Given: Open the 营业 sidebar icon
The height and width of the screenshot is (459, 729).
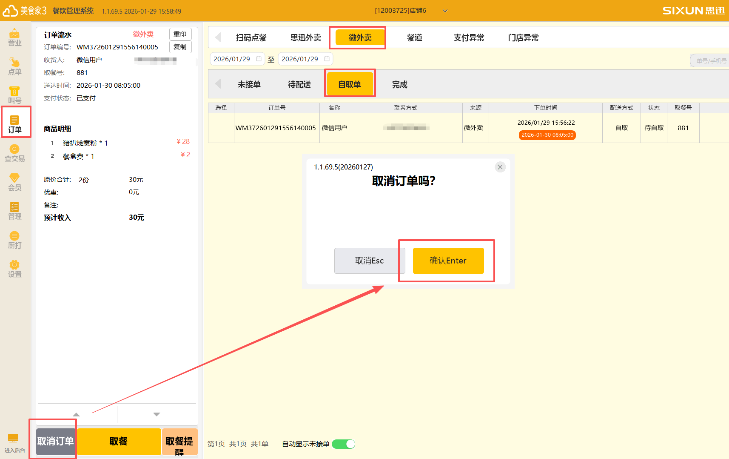Looking at the screenshot, I should (x=14, y=37).
